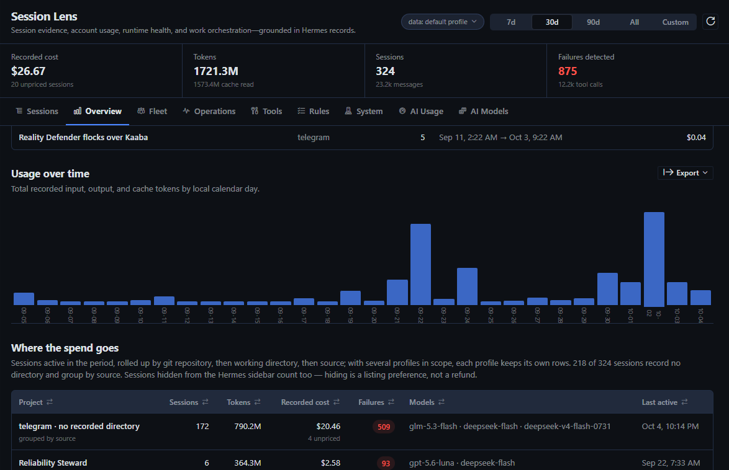The height and width of the screenshot is (470, 729).
Task: Sort by Sessions column arrows icon
Action: click(205, 402)
